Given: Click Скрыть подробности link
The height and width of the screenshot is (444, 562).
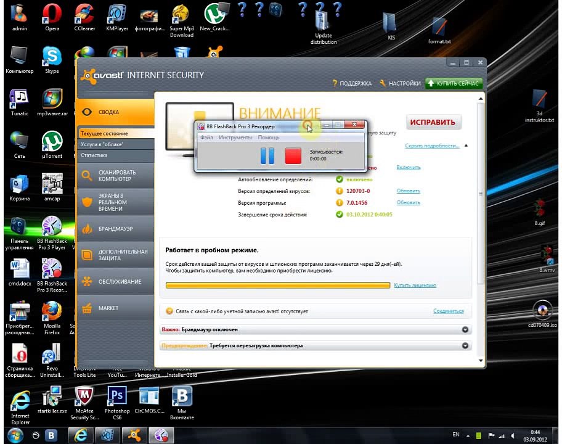Looking at the screenshot, I should tap(432, 146).
